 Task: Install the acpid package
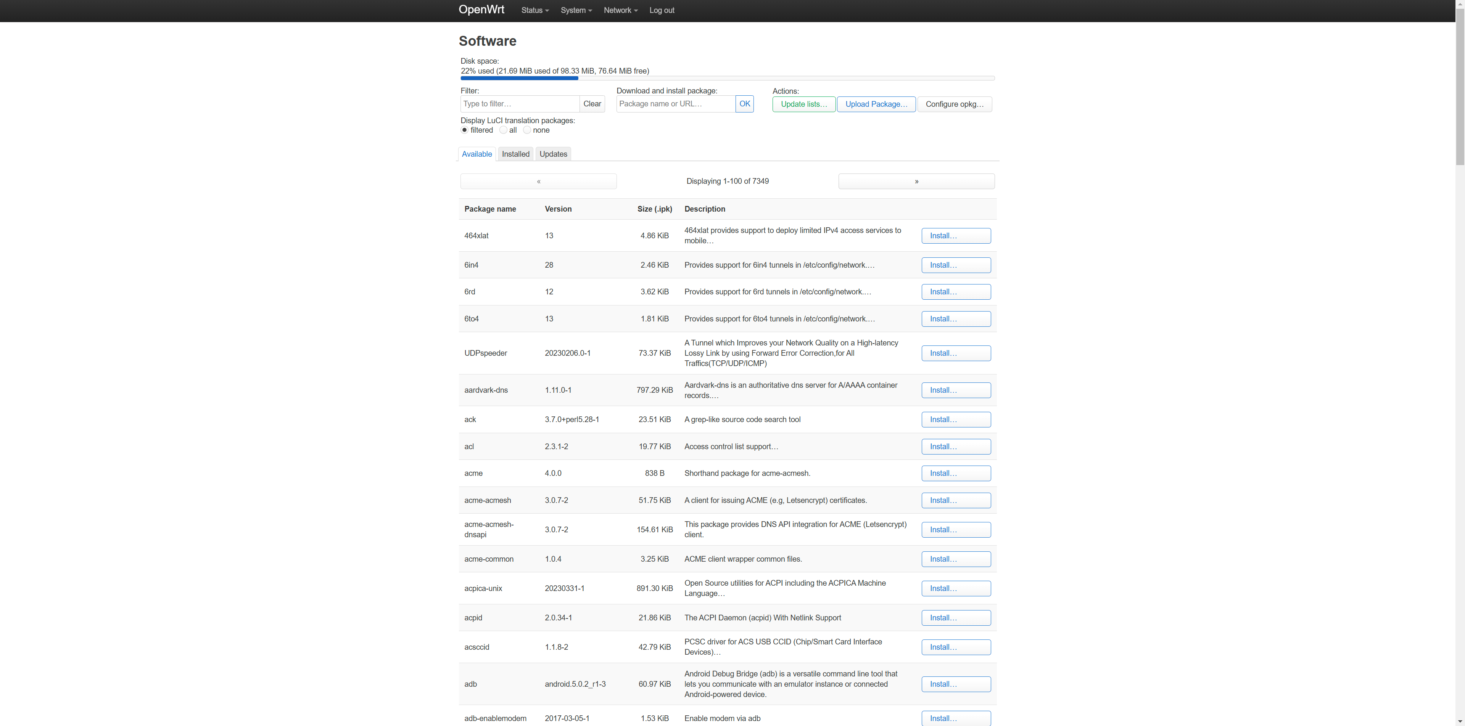tap(956, 617)
